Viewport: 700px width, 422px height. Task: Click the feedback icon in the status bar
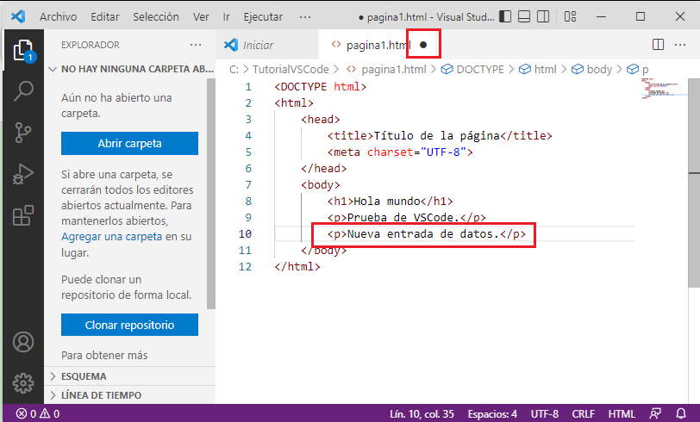click(655, 414)
